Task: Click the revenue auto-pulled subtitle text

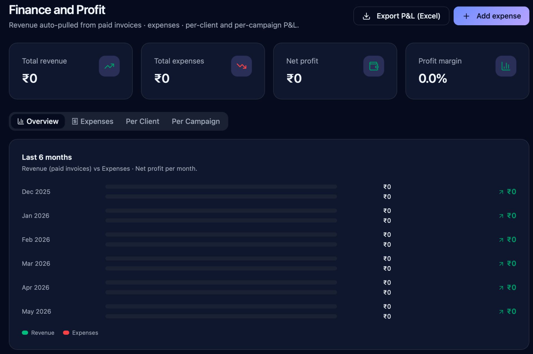Action: click(154, 25)
